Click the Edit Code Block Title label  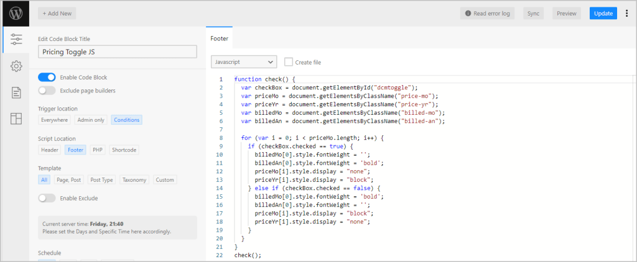pos(64,39)
